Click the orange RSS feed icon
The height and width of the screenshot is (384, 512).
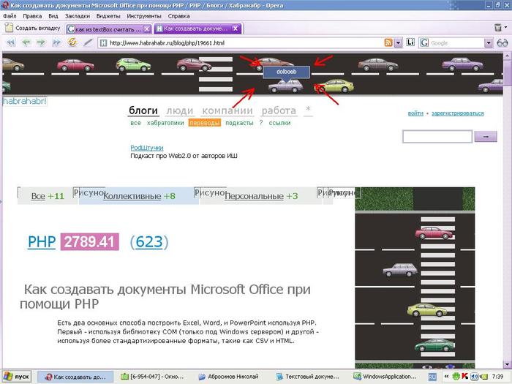point(388,42)
